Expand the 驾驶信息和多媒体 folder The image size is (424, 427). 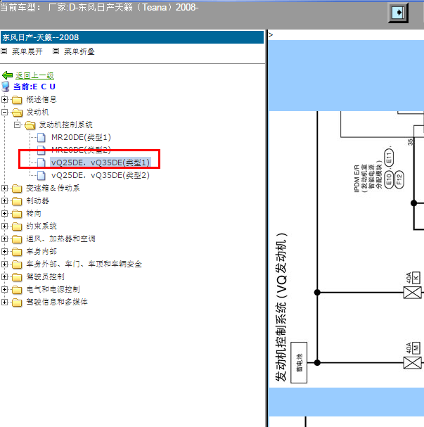4,302
